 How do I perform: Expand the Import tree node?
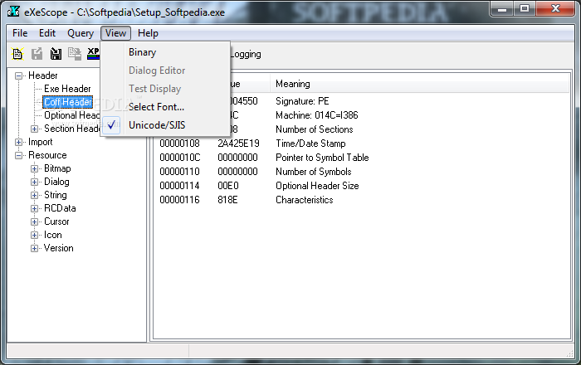[18, 142]
